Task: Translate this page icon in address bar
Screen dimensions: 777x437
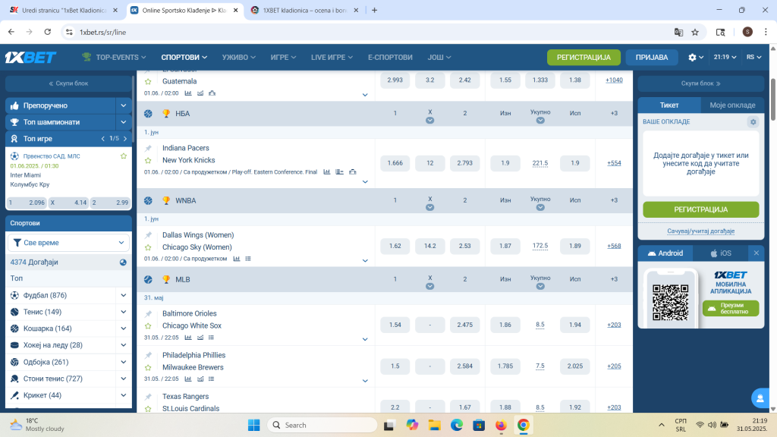Action: [x=678, y=32]
